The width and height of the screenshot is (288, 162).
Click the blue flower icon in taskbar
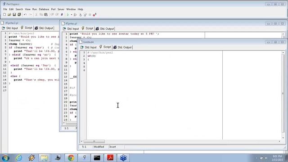tap(123, 158)
